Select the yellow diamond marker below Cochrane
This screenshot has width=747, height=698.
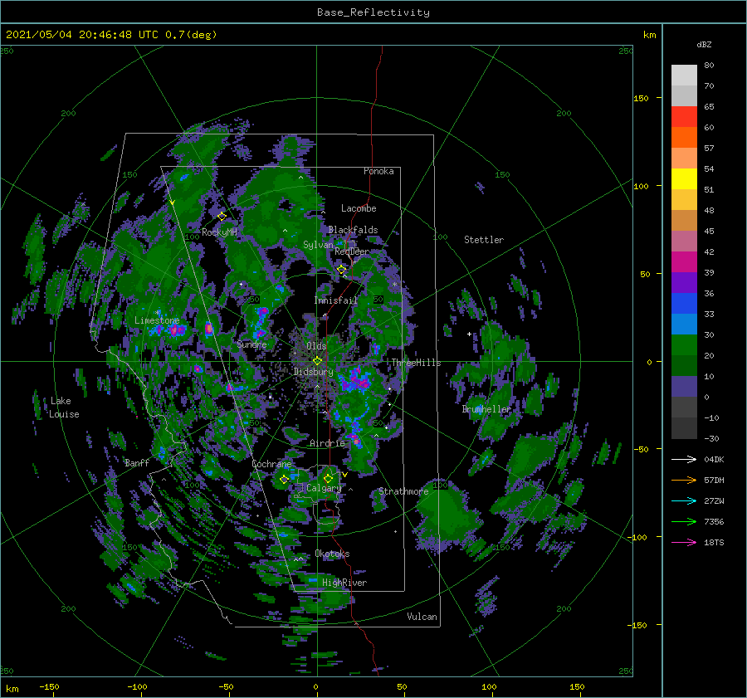[284, 480]
